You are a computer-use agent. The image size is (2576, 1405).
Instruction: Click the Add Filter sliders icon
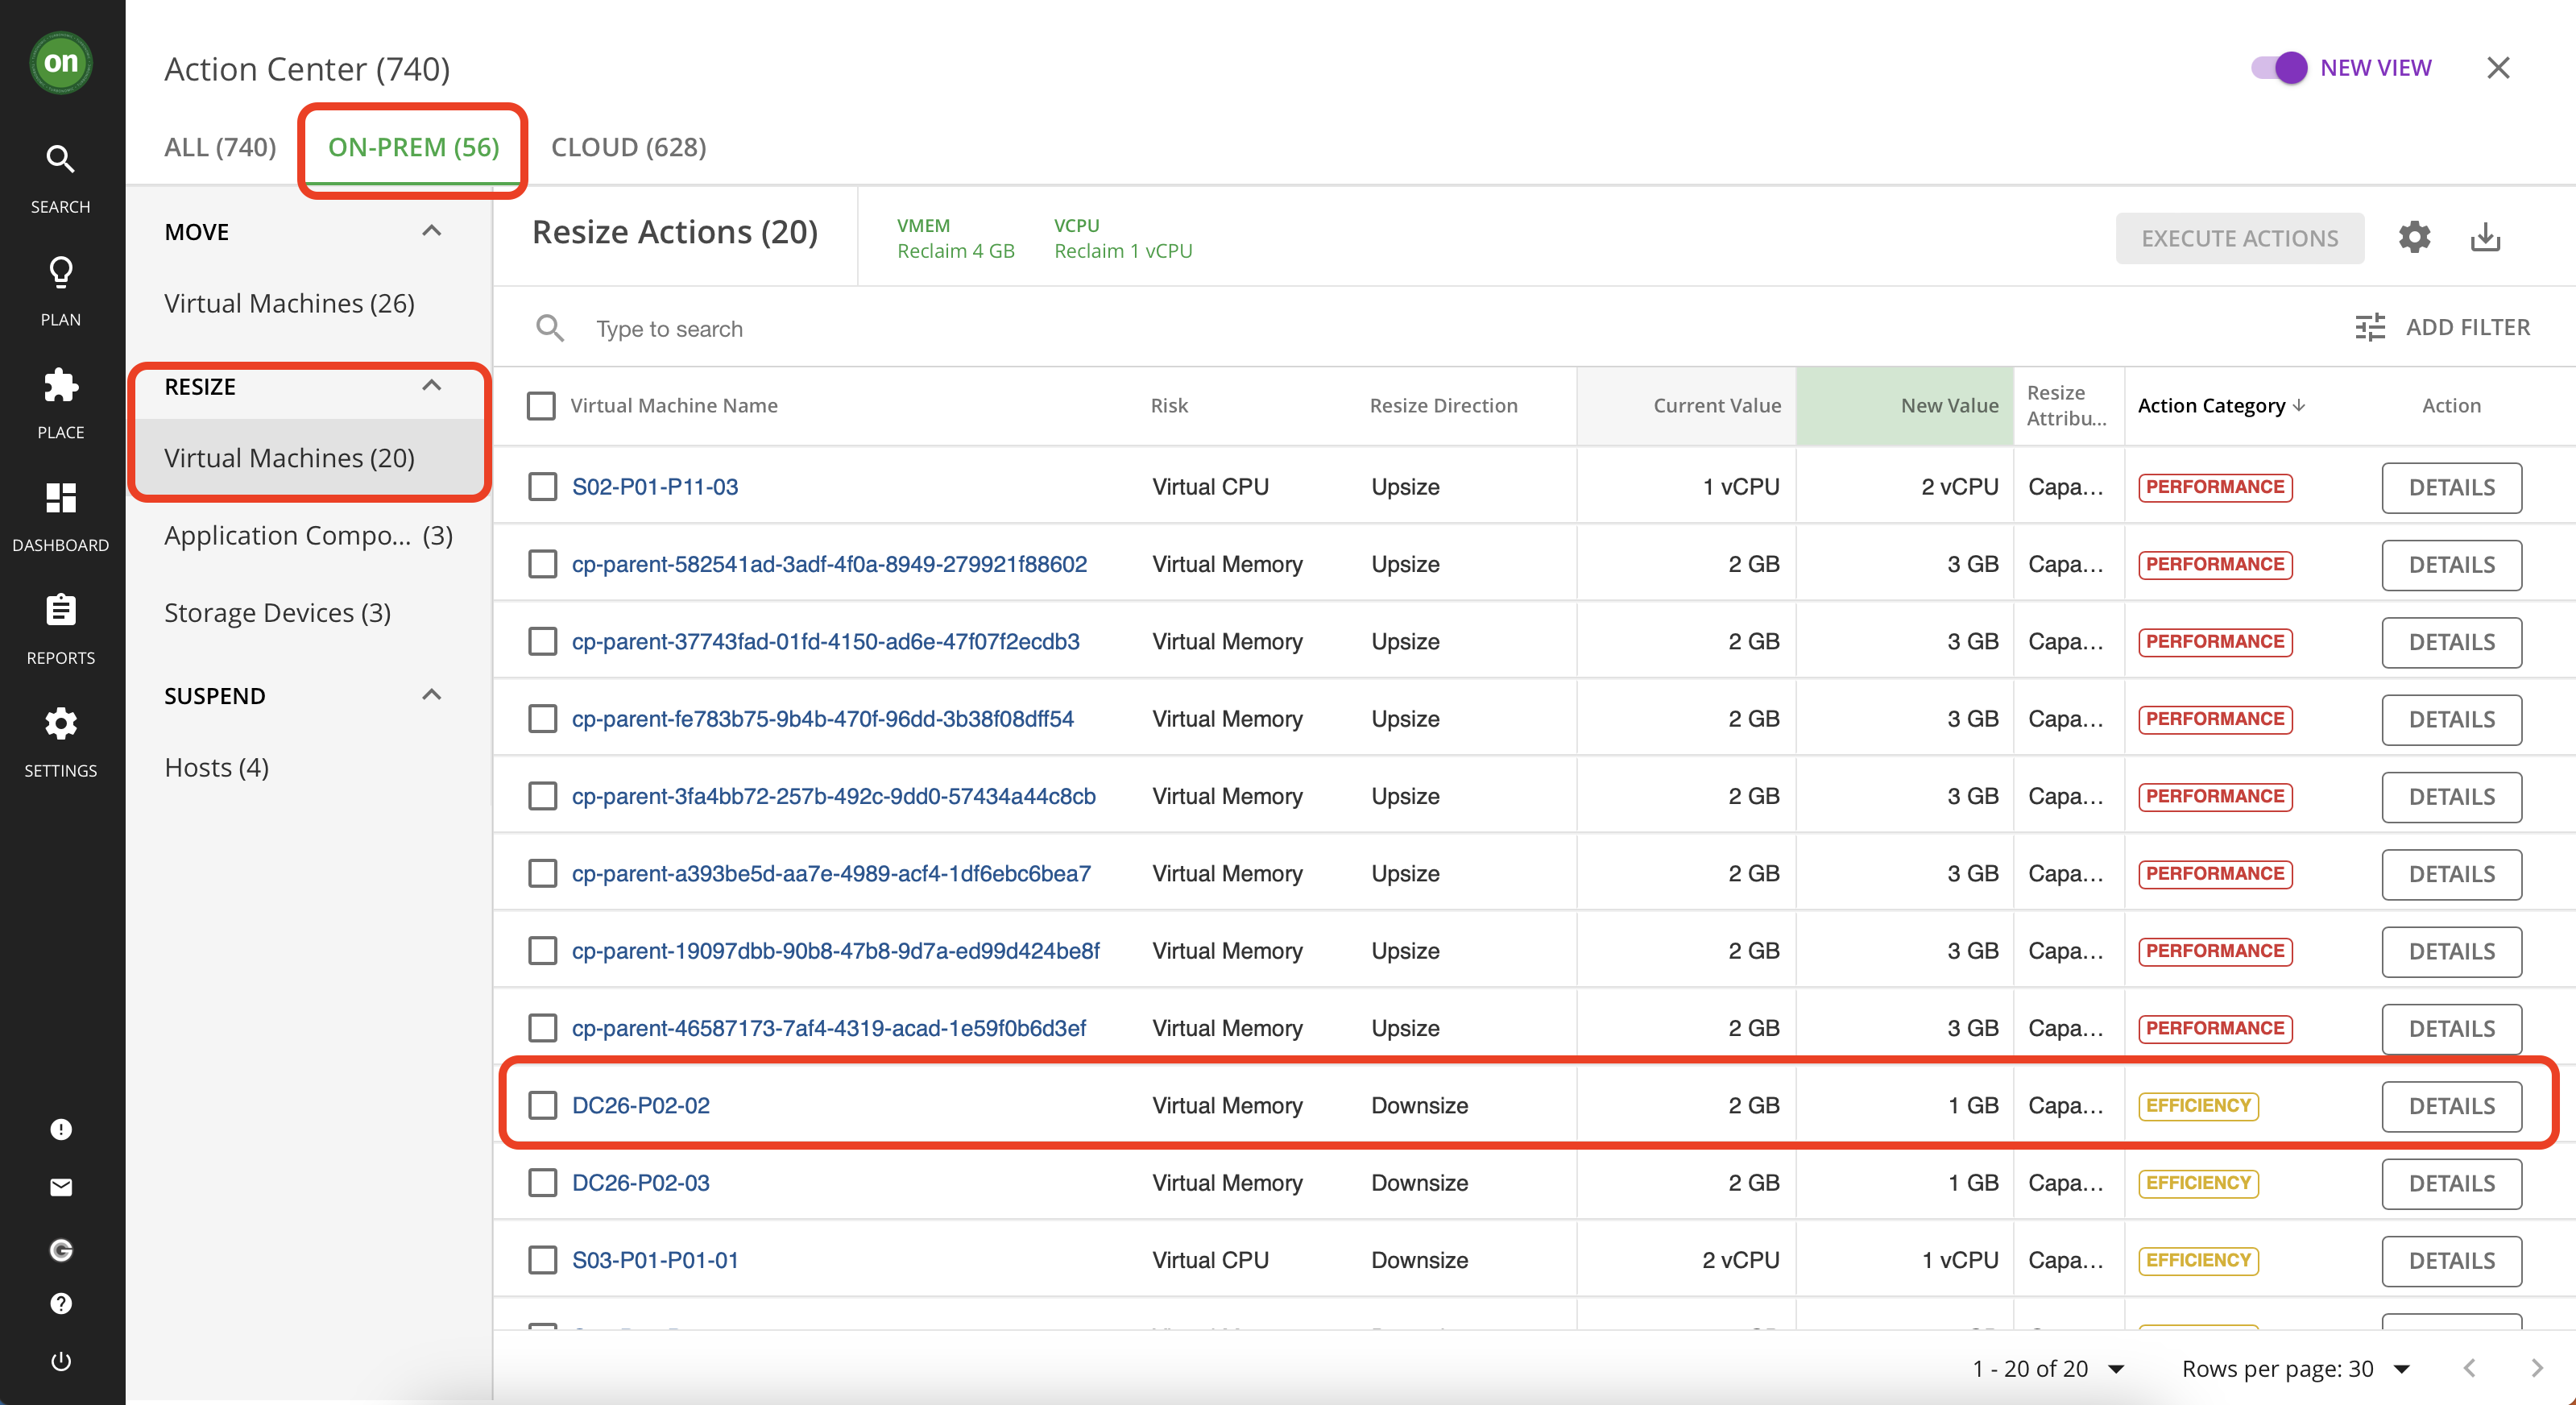(2370, 327)
